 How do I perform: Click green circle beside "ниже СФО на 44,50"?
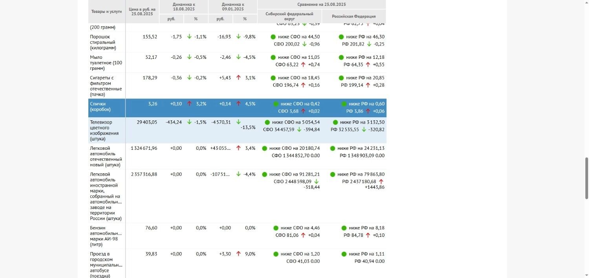pyautogui.click(x=273, y=37)
